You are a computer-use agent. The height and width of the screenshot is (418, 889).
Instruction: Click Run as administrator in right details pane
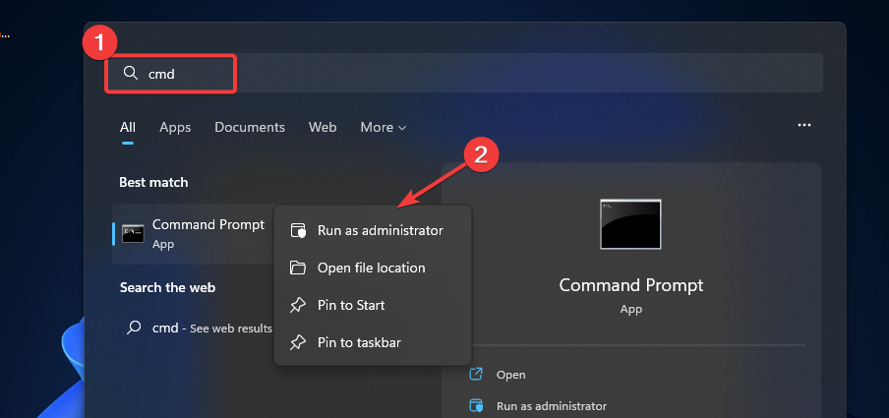(x=551, y=406)
